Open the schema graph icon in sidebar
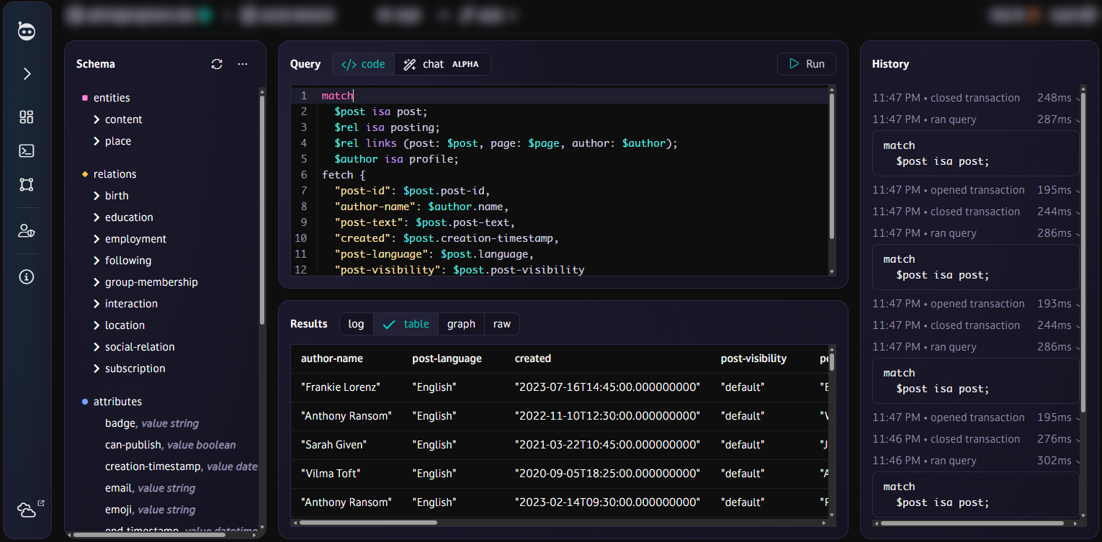This screenshot has width=1102, height=542. click(x=27, y=185)
